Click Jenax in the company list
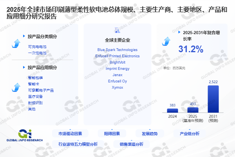 pyautogui.click(x=117, y=75)
